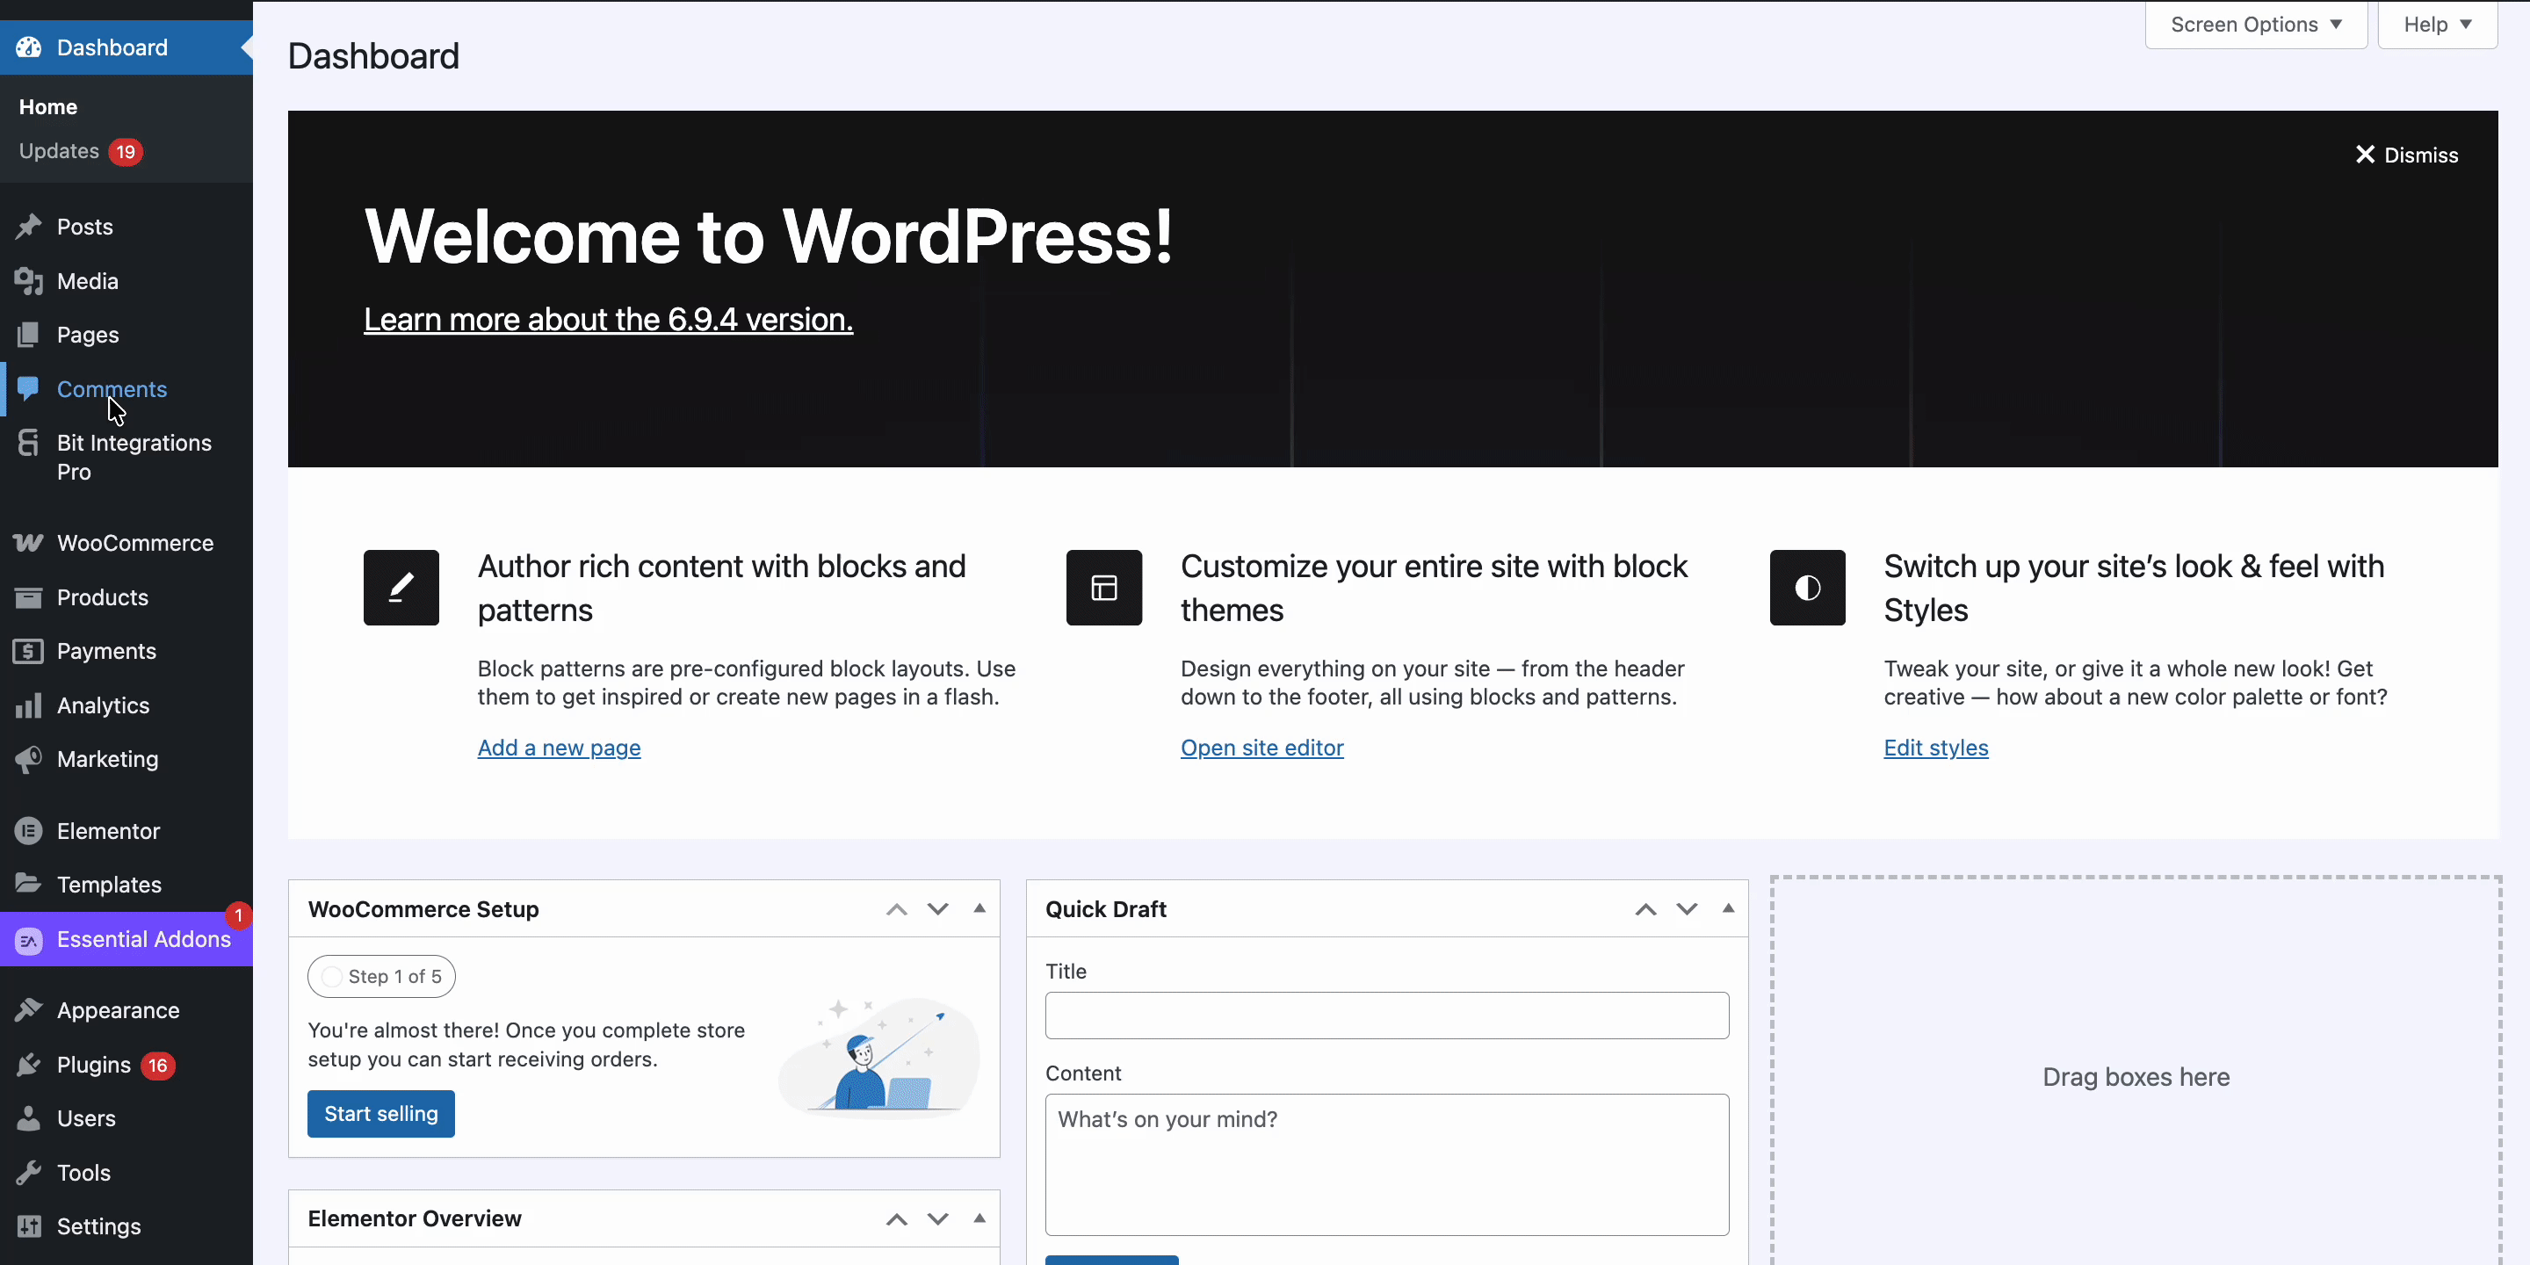Click the Payments dollar icon
This screenshot has height=1265, width=2530.
pos(28,651)
